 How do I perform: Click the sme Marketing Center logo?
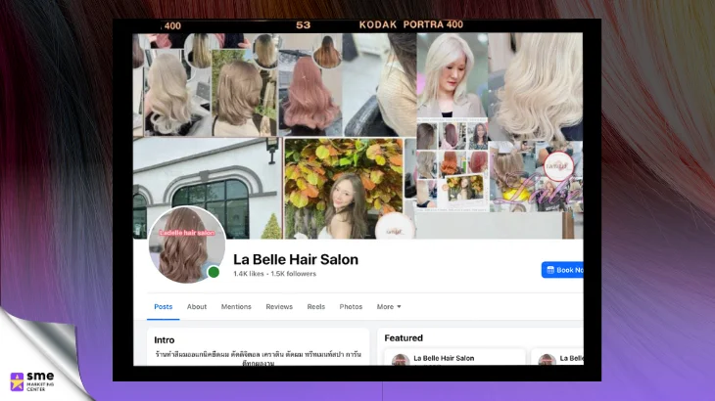[x=32, y=381]
